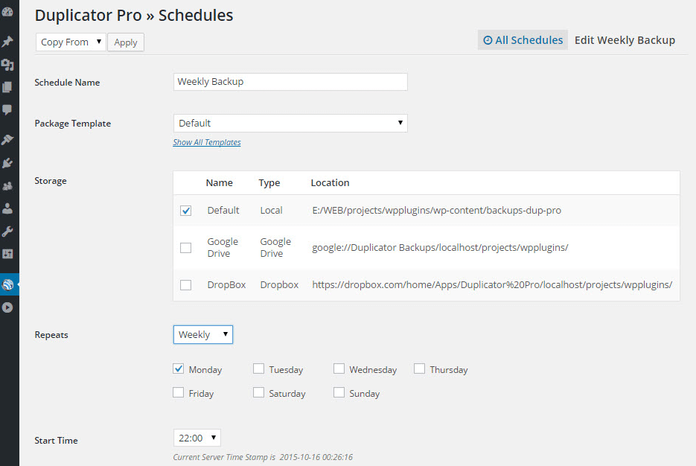Viewport: 696px width, 466px height.
Task: Click the Location column header in Storage table
Action: [x=330, y=183]
